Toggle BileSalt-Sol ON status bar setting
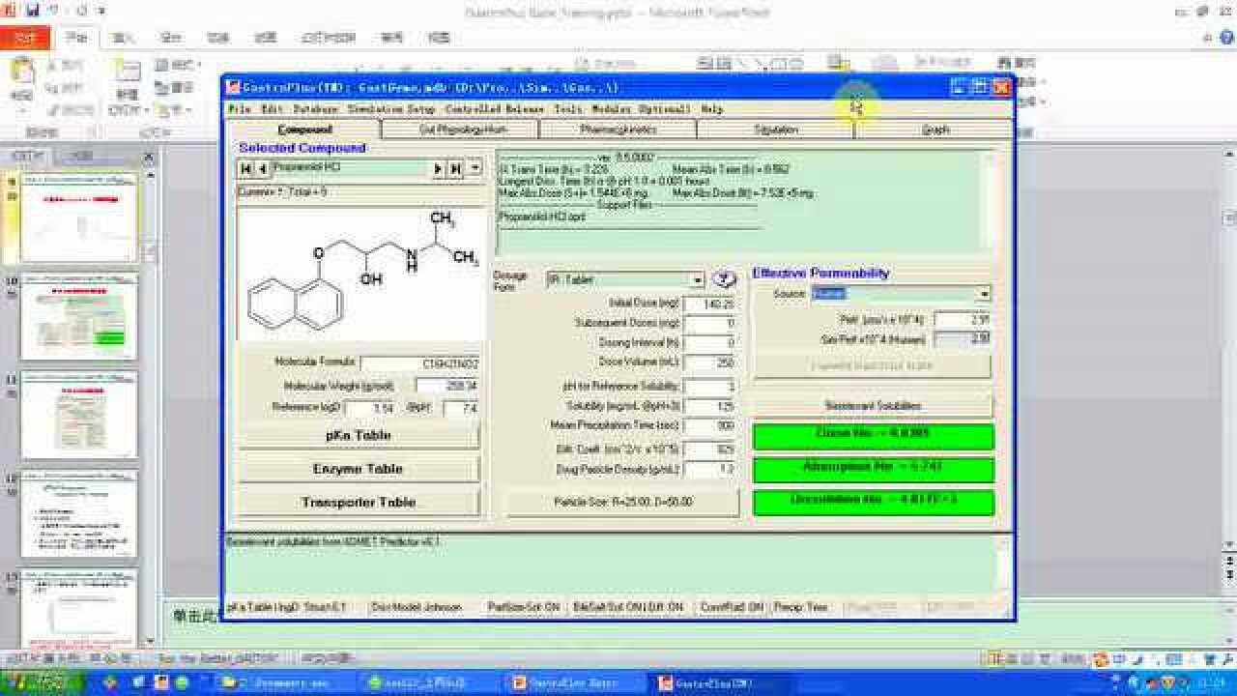The width and height of the screenshot is (1237, 696). pos(628,607)
